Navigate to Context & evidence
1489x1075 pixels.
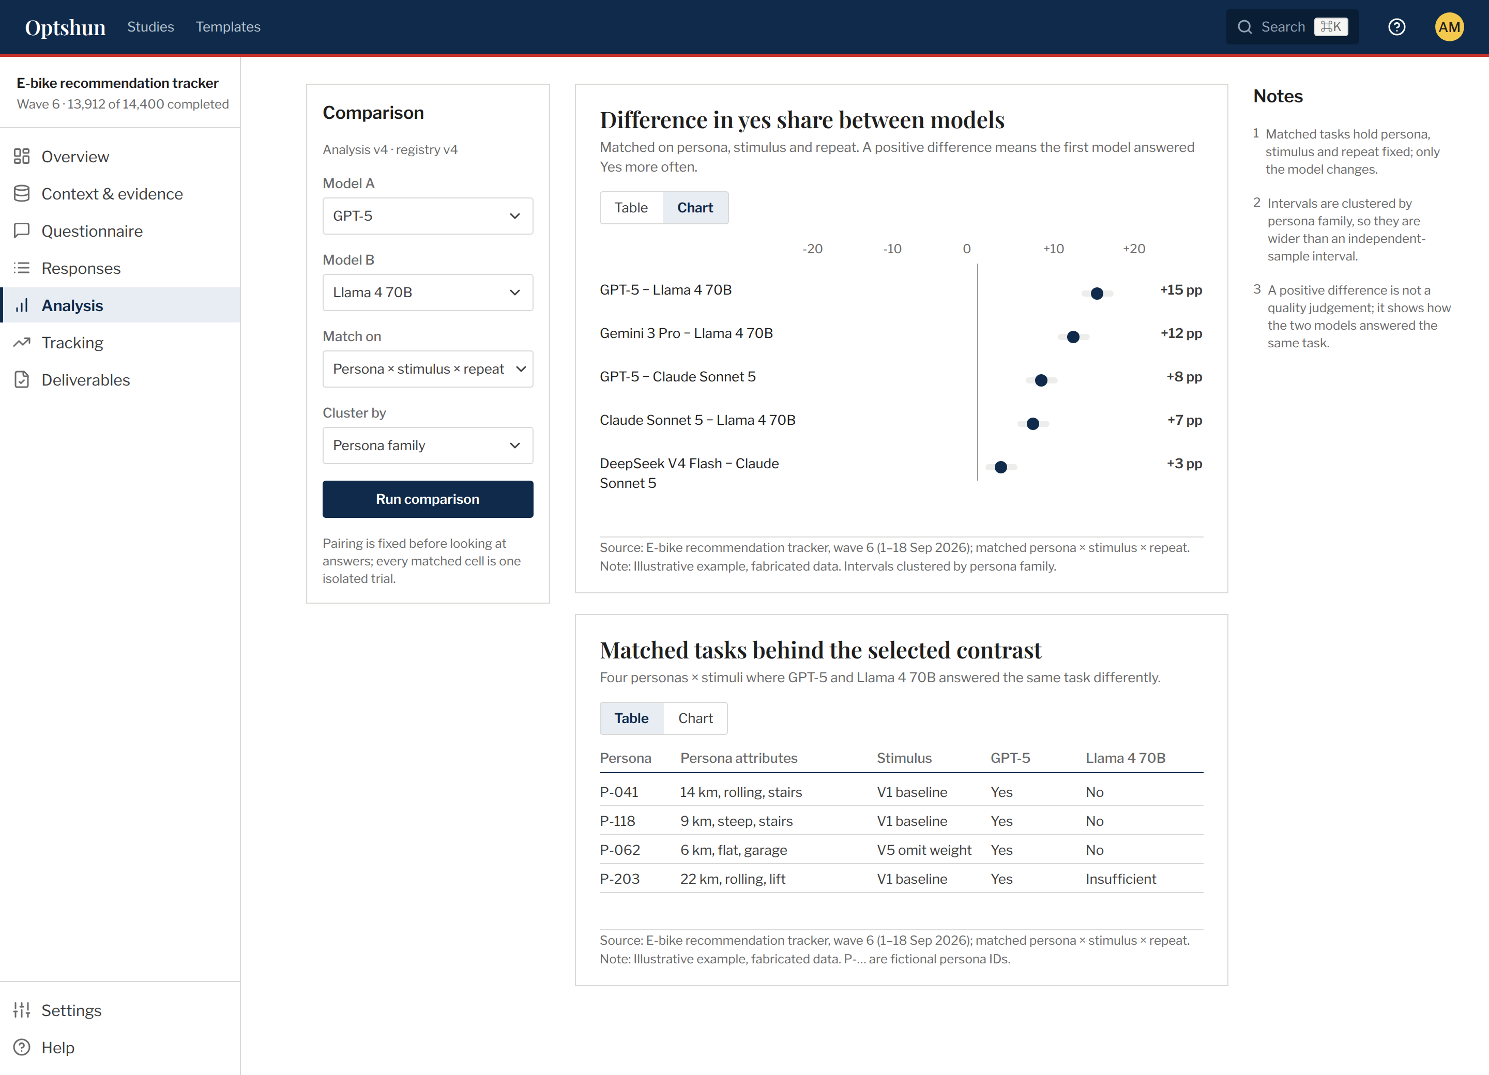(x=120, y=194)
